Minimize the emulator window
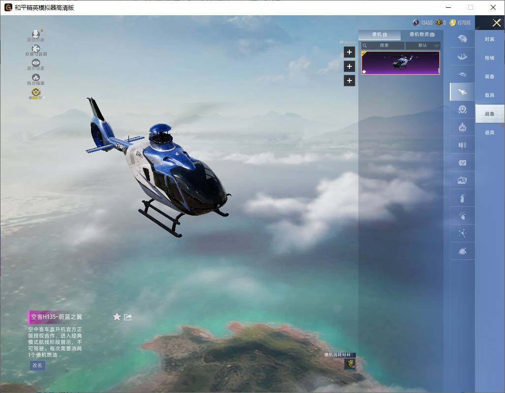 coord(448,7)
